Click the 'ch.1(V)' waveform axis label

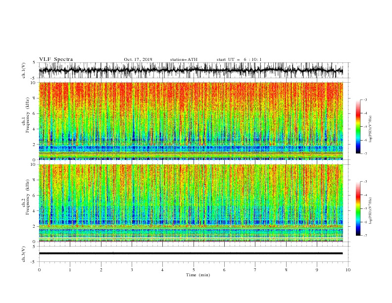[x=24, y=70]
